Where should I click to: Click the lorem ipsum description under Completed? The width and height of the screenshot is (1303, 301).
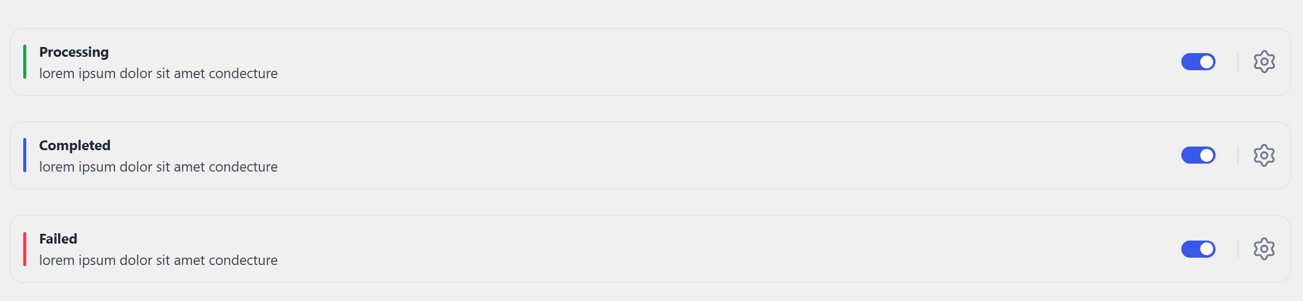click(158, 167)
